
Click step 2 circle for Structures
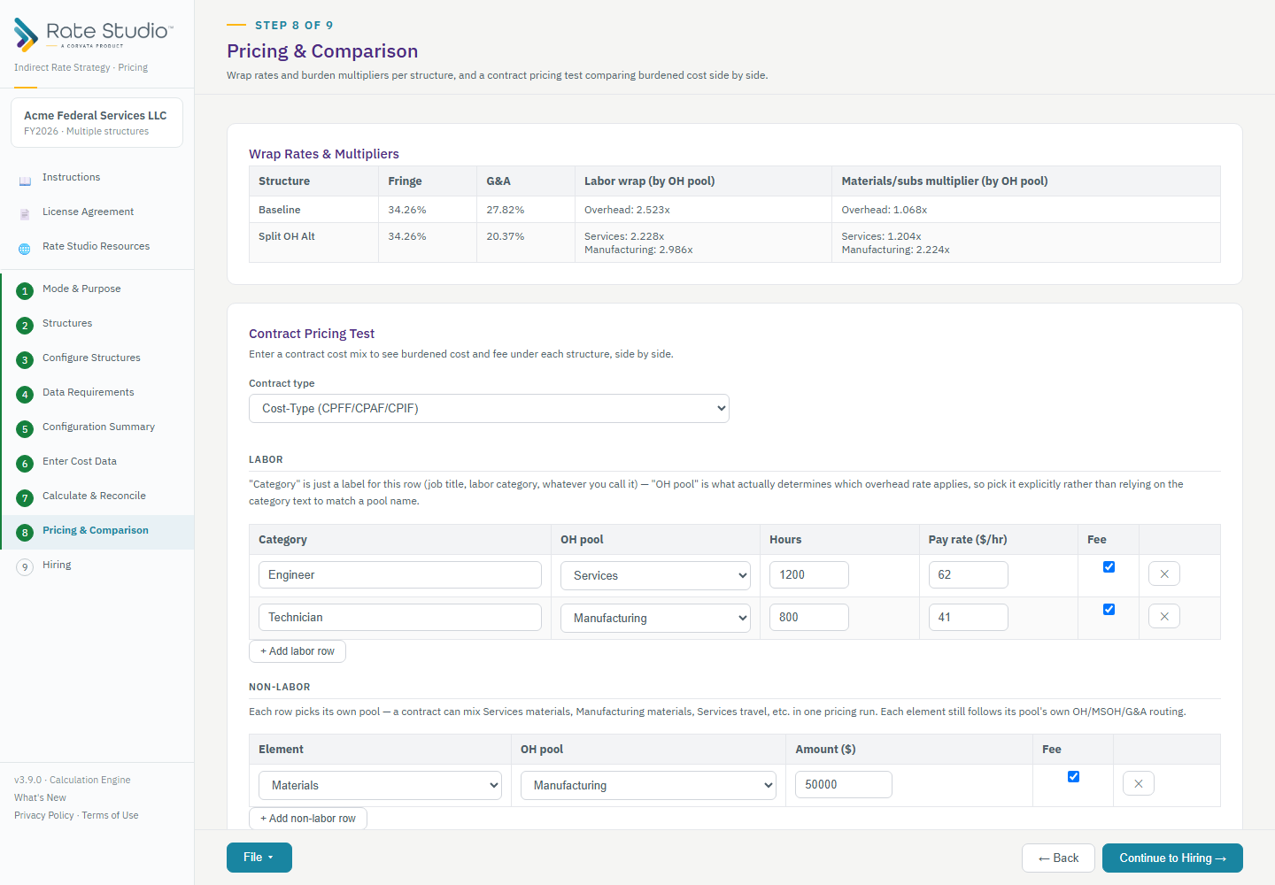[25, 326]
